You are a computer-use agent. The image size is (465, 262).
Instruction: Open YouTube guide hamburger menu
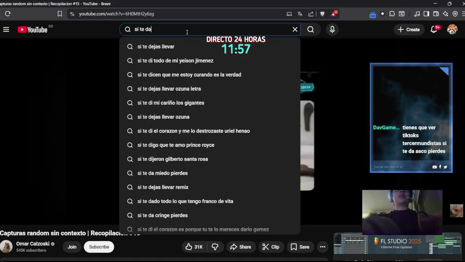coord(6,29)
